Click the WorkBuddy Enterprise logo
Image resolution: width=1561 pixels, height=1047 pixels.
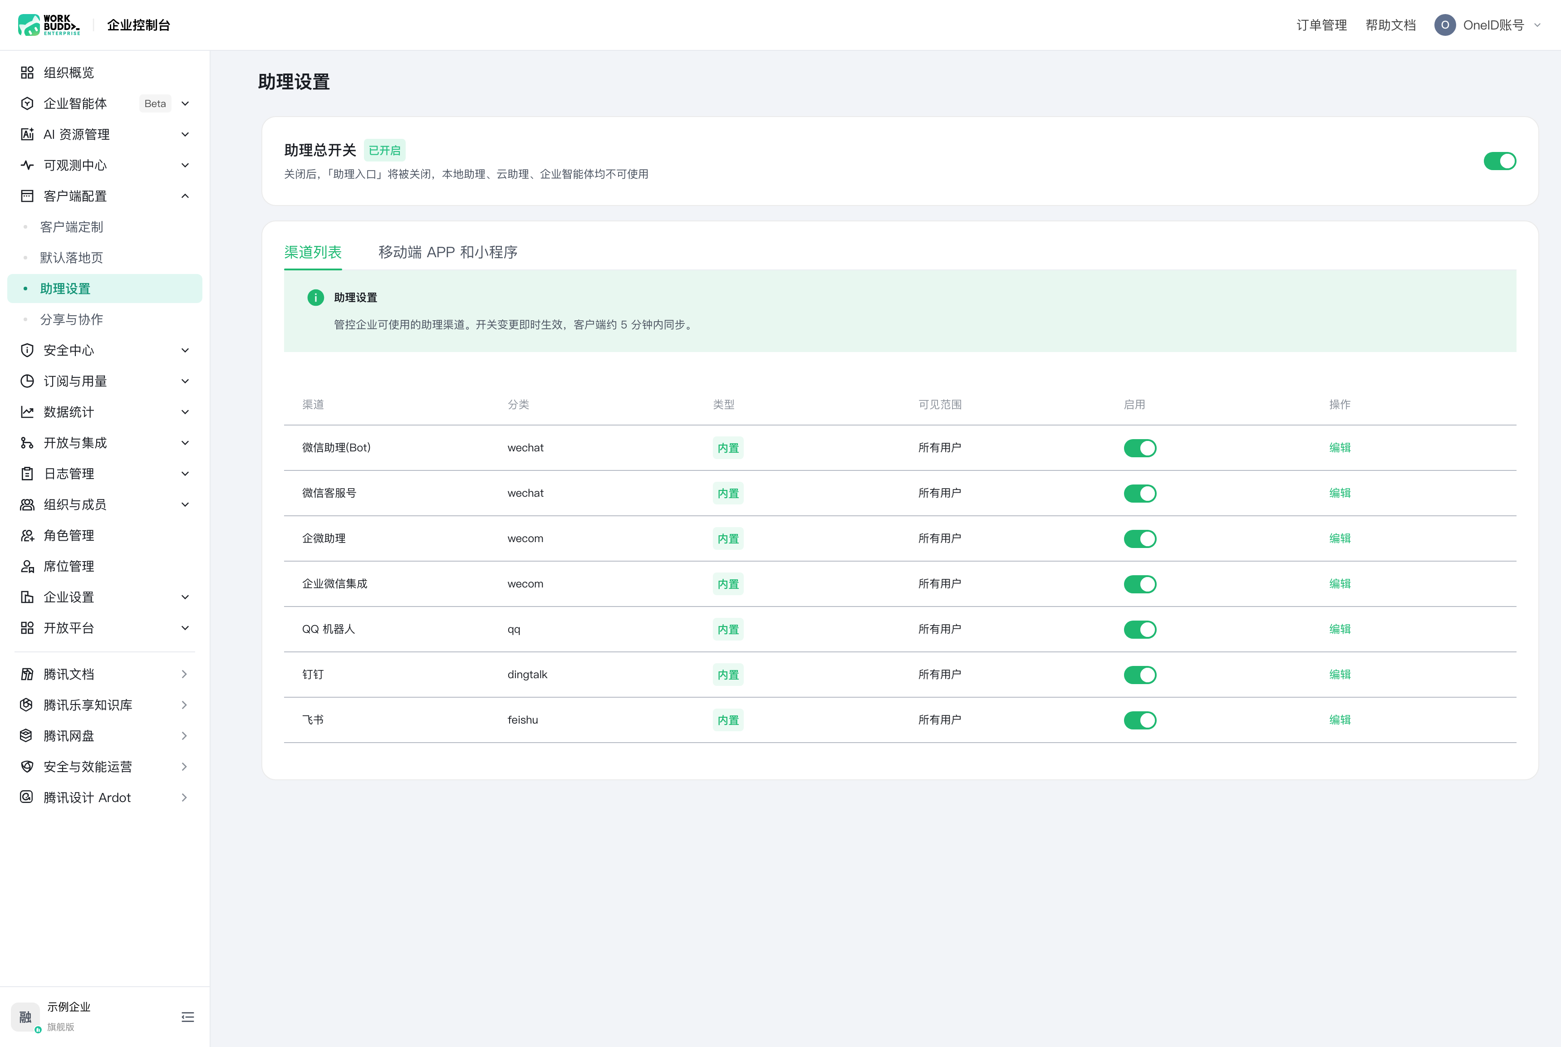(x=49, y=24)
